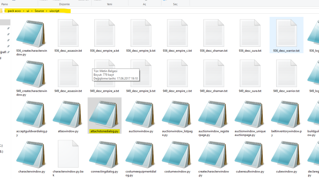Select the connectingdialog.py file icon
319x179 pixels.
click(x=104, y=155)
